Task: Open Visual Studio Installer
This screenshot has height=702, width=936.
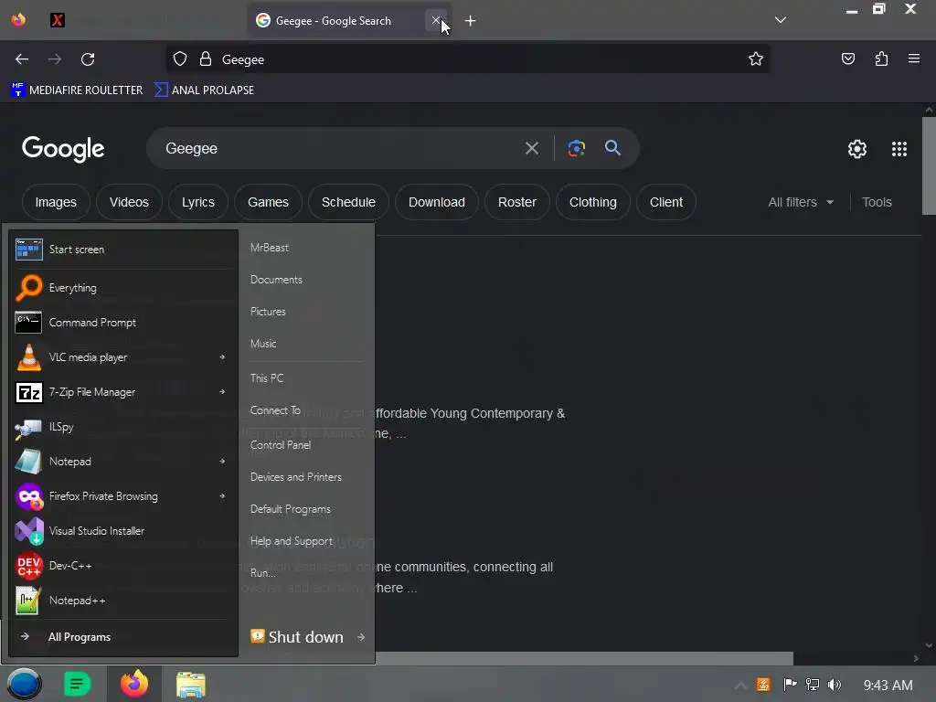Action: coord(123,531)
